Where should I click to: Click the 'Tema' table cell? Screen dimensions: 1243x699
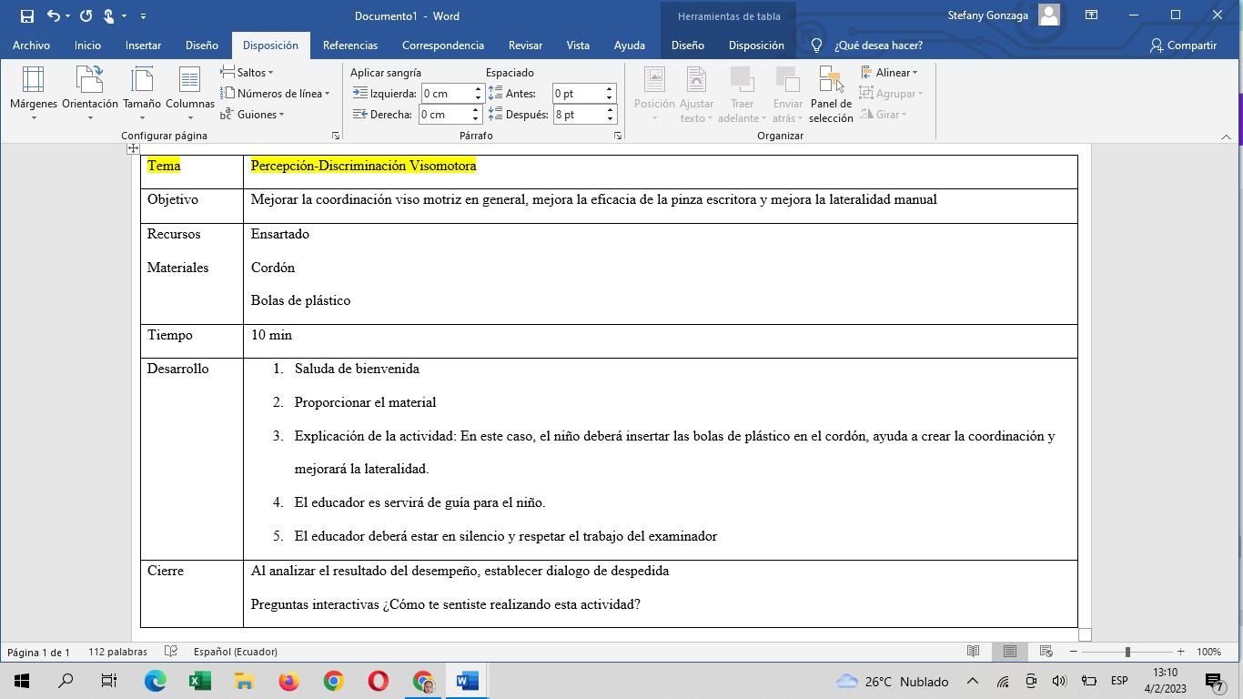(192, 171)
